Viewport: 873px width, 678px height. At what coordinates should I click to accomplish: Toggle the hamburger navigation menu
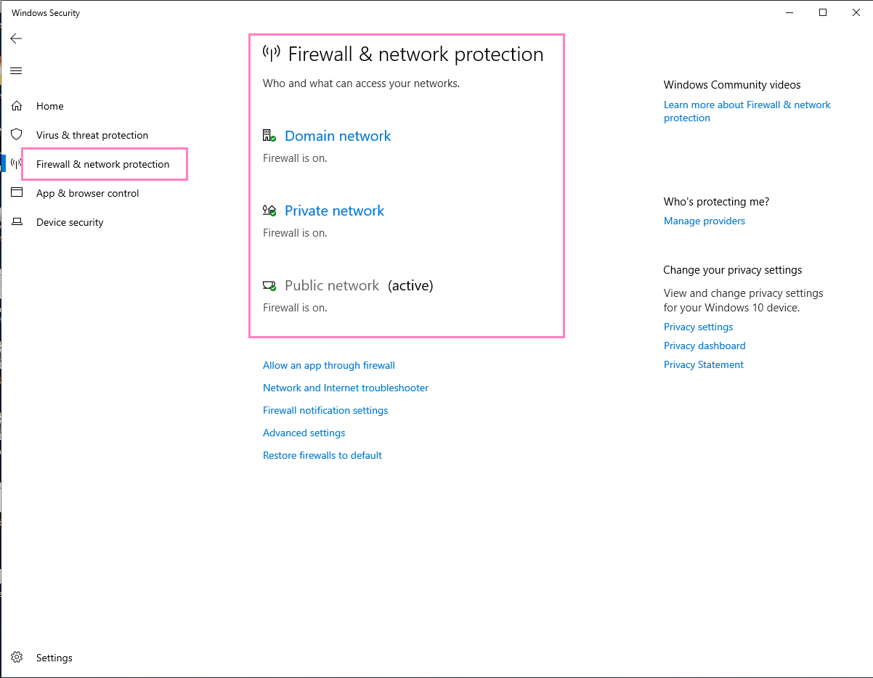coord(16,70)
